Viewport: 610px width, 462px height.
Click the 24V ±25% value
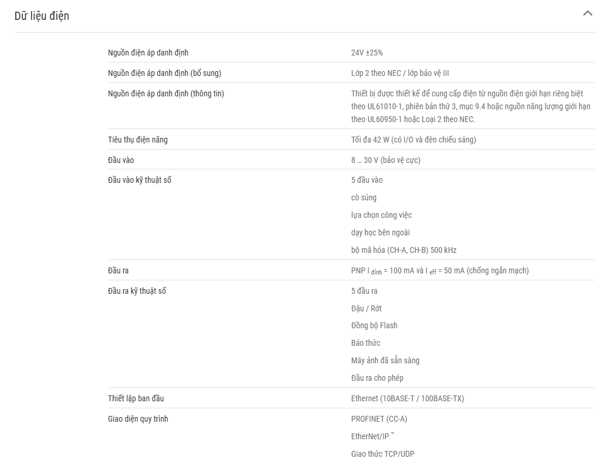(x=367, y=53)
